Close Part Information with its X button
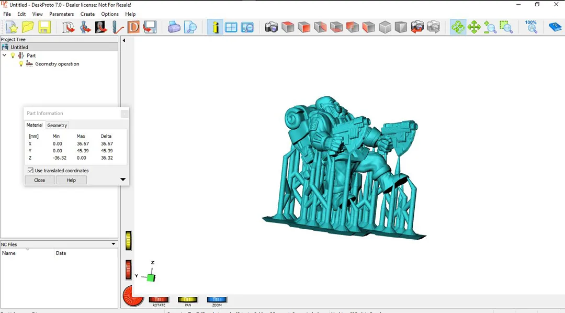This screenshot has height=313, width=565. pos(125,114)
